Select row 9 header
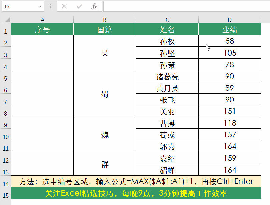 (x=6, y=123)
